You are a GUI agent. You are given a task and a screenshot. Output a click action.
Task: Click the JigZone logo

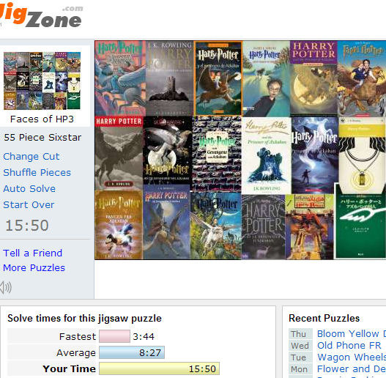(41, 15)
